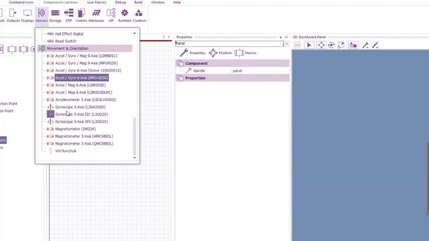Open the Components Libraries menu

pyautogui.click(x=60, y=2)
